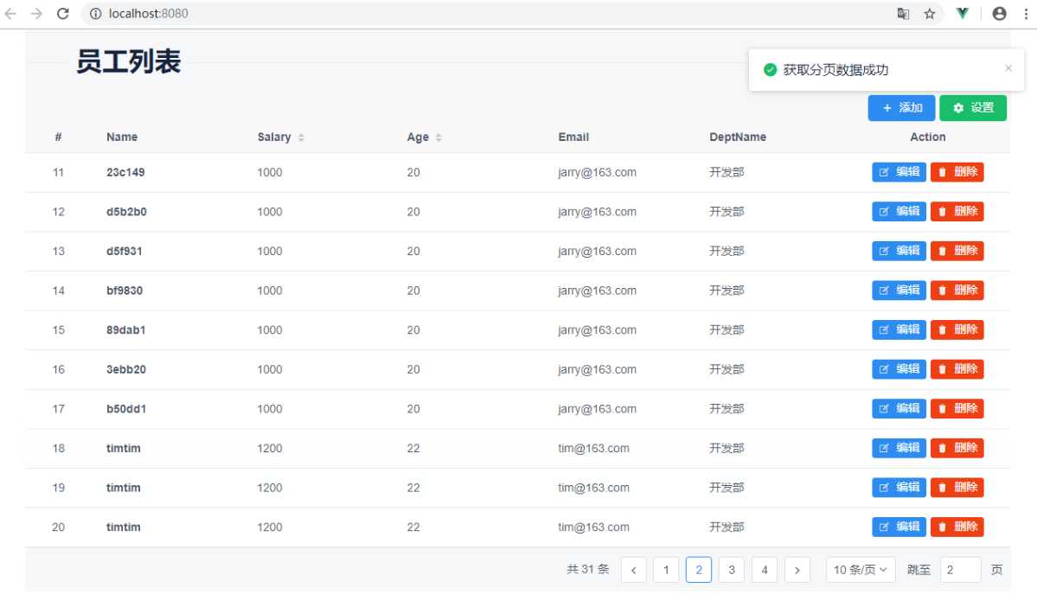
Task: Edit employee d5f931 in row 13
Action: click(x=899, y=251)
